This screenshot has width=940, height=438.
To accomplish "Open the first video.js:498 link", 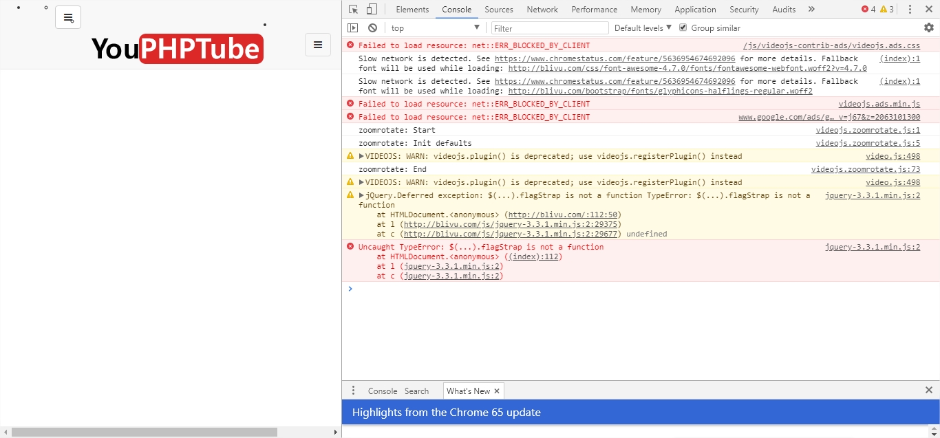I will point(893,156).
